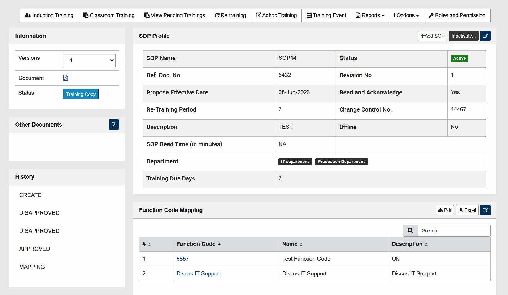Open the SOP PDF document icon
The height and width of the screenshot is (295, 508).
(x=65, y=78)
